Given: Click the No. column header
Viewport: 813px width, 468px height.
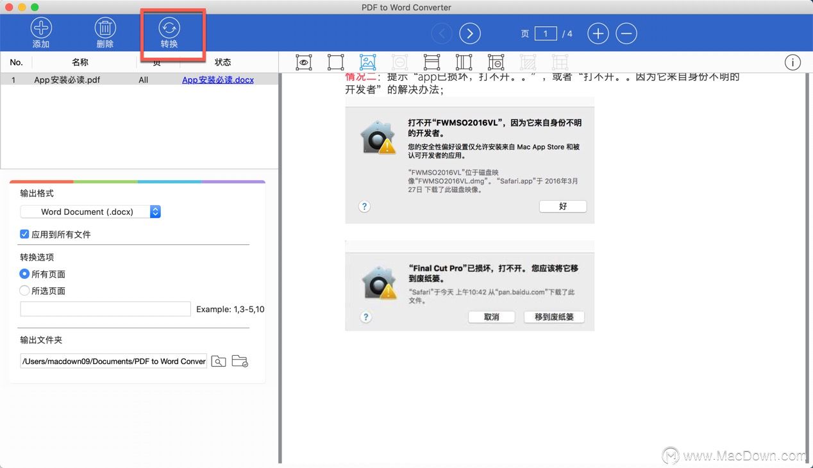Looking at the screenshot, I should pyautogui.click(x=17, y=62).
